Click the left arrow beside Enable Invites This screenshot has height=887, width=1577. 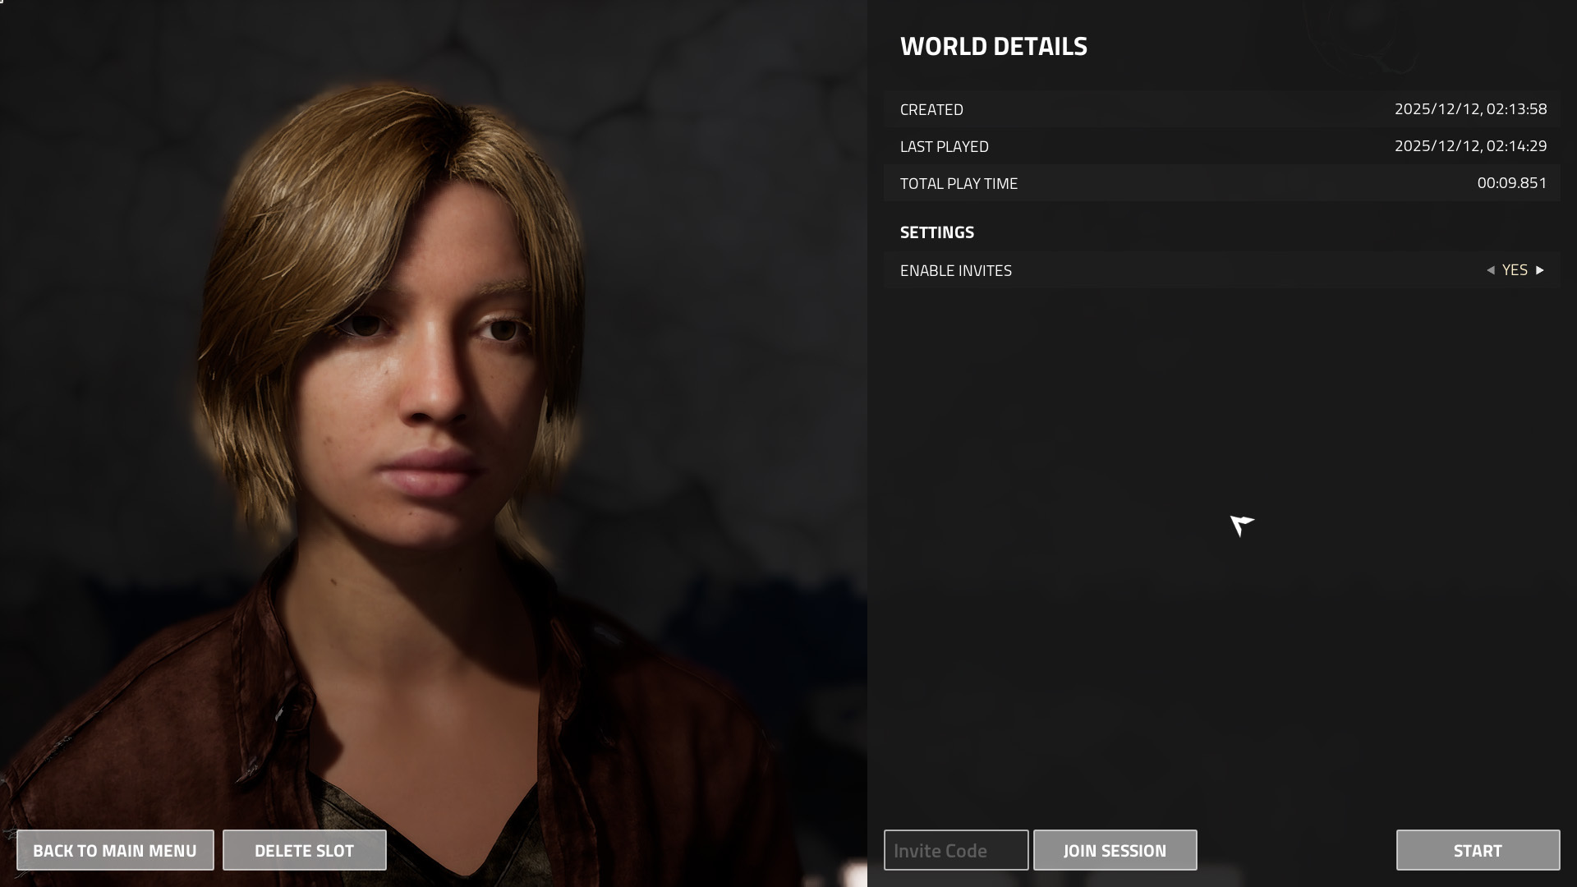pos(1490,270)
